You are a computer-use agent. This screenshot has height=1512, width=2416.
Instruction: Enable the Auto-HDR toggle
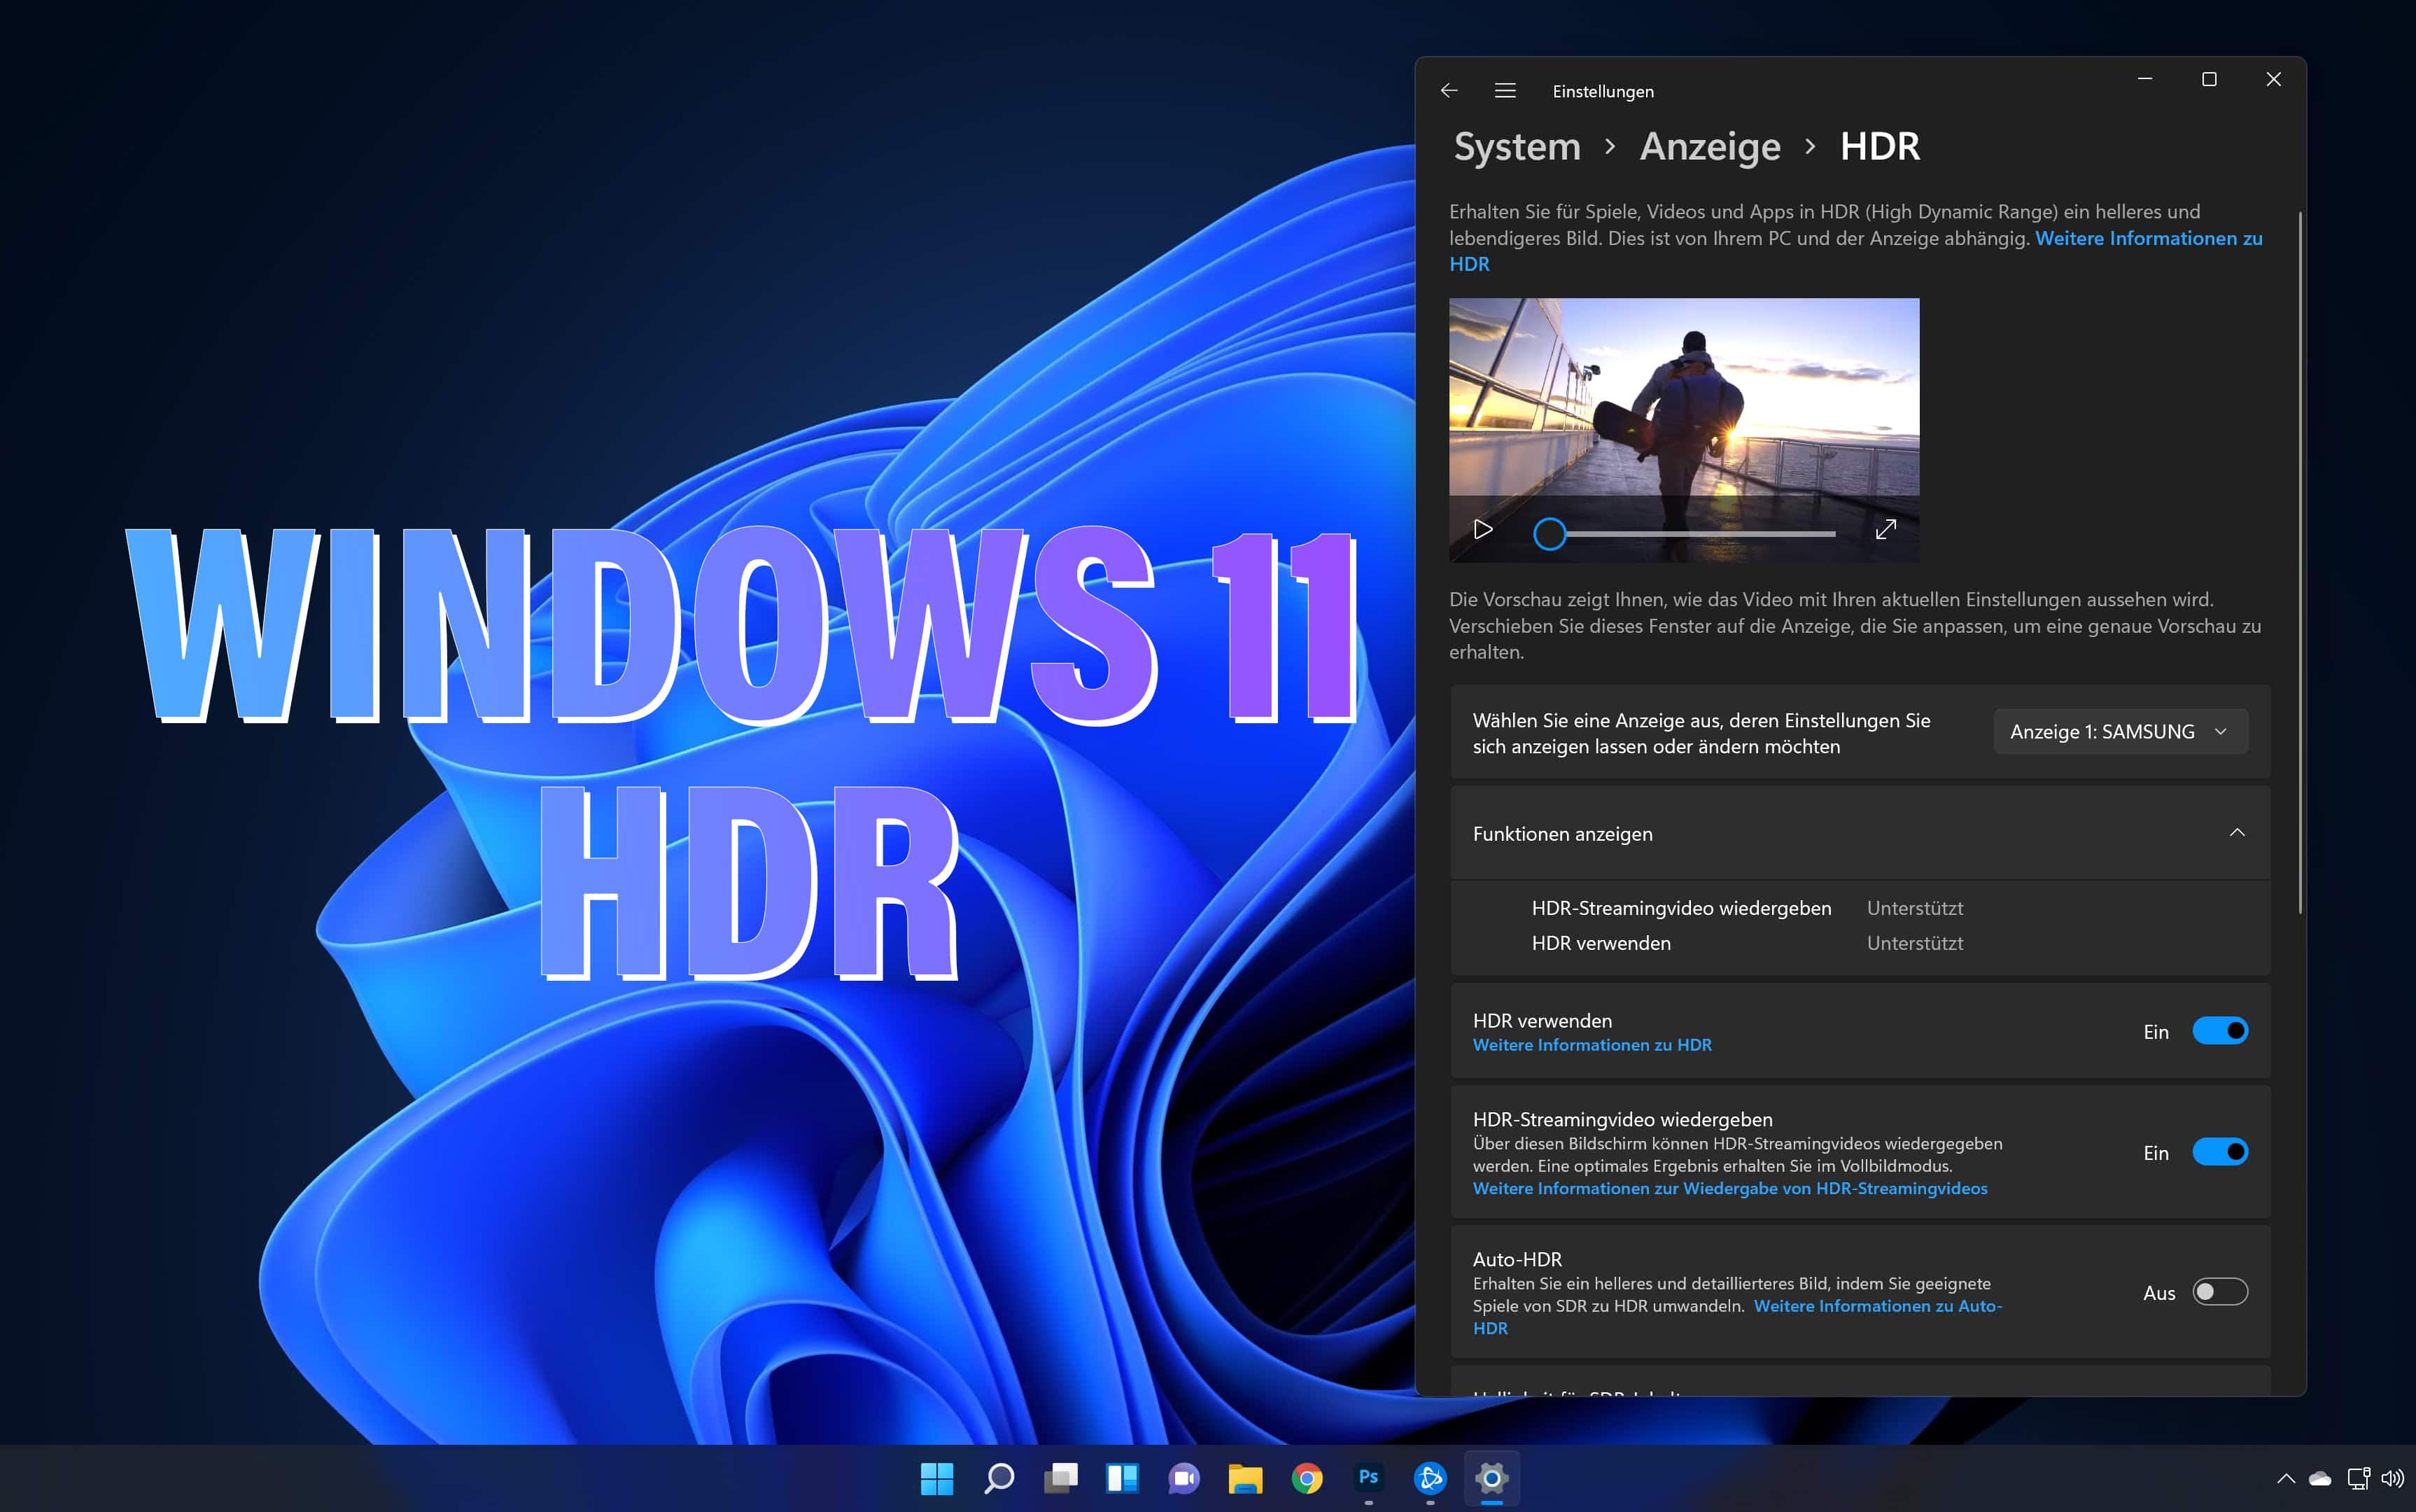[x=2220, y=1292]
